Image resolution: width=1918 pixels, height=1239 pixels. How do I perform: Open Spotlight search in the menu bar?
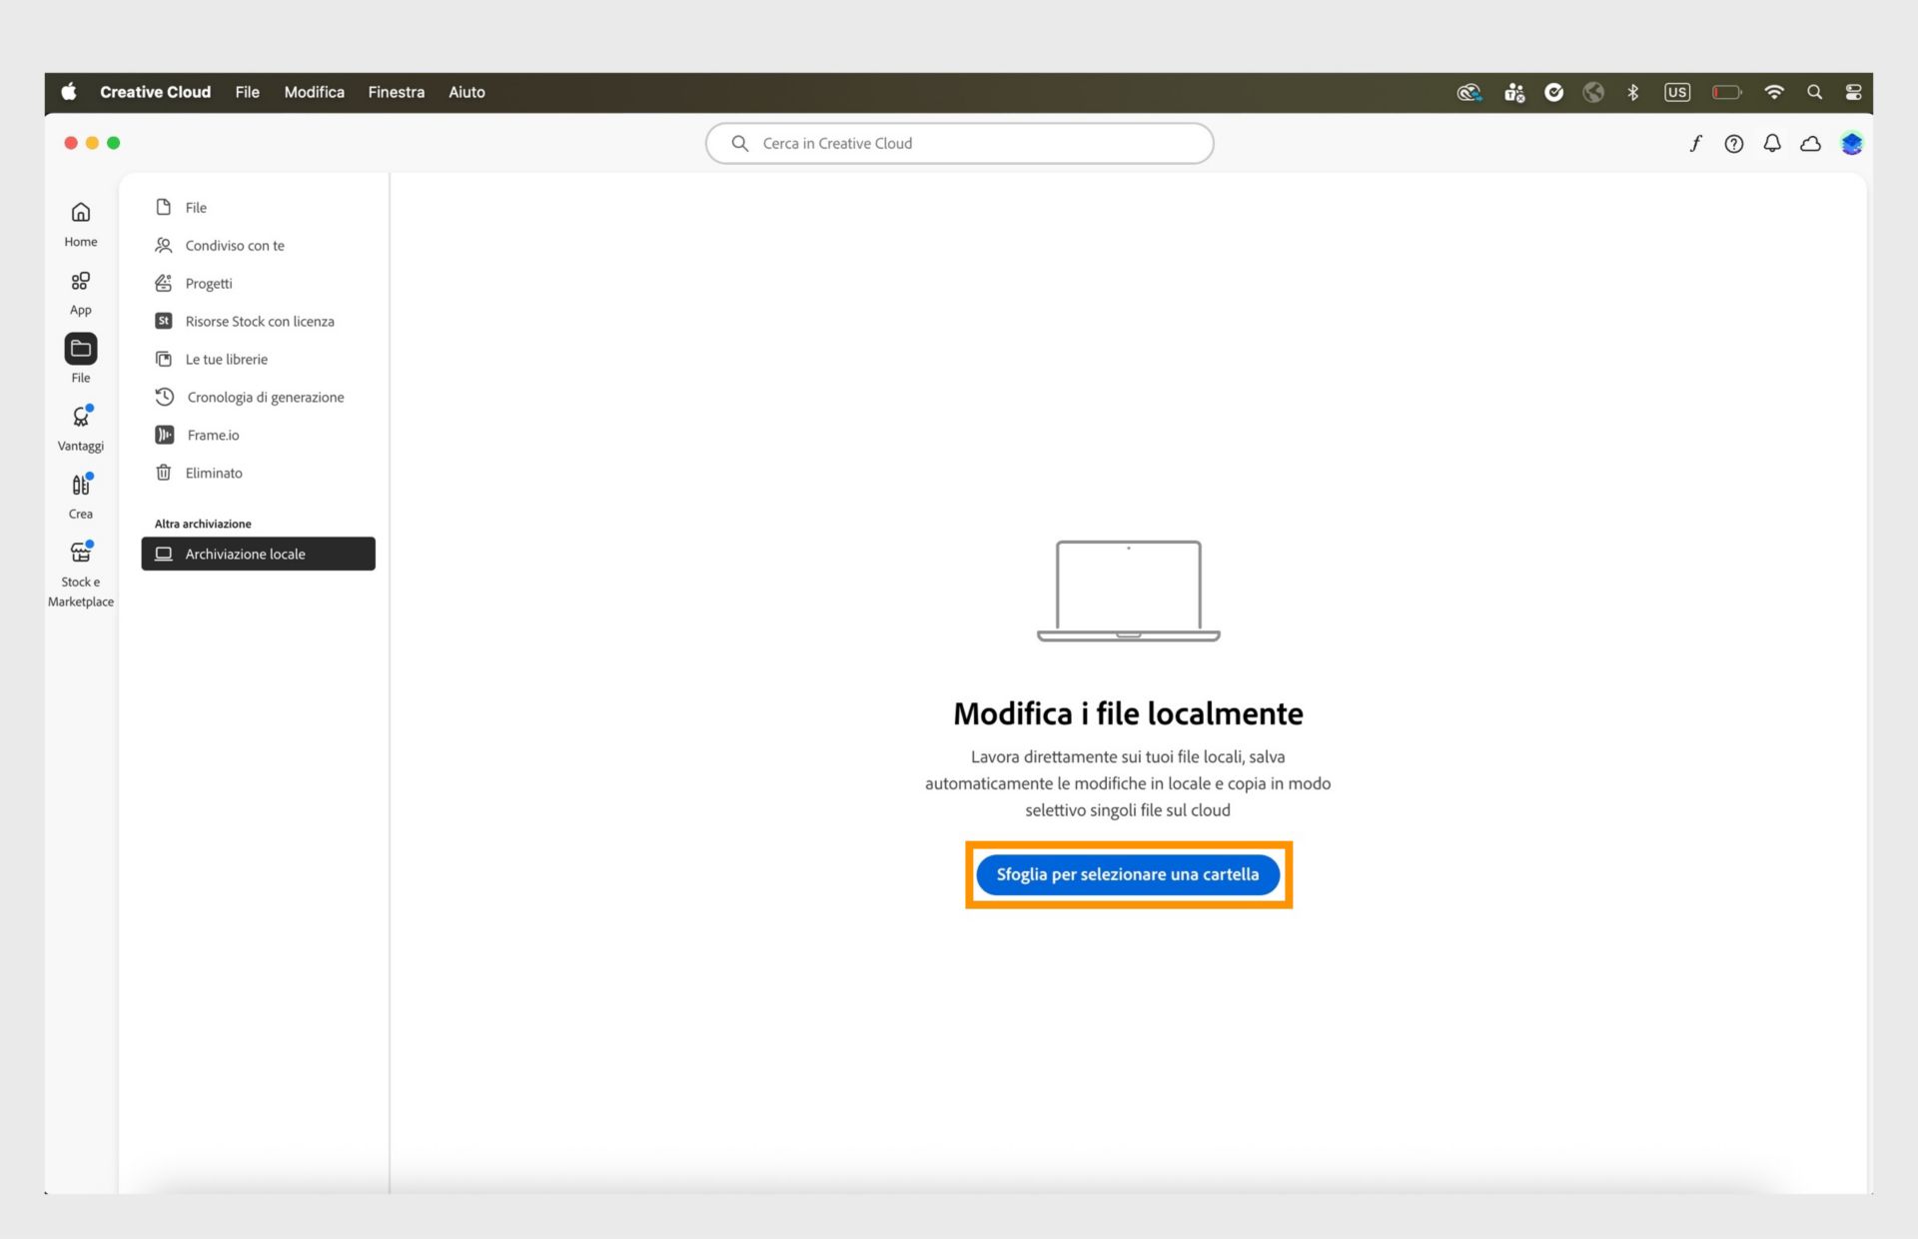[x=1814, y=92]
